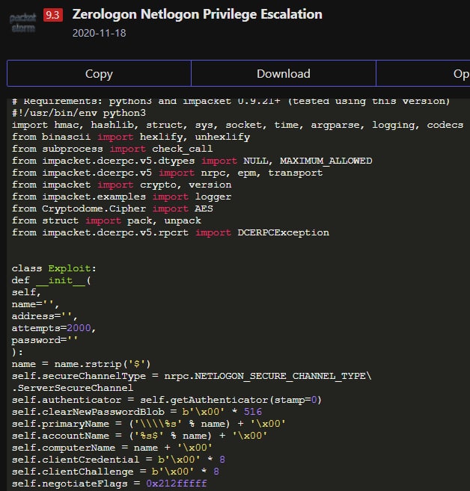Screen dimensions: 470x491
Task: Click the 'from subprocess import check_call' line
Action: pyautogui.click(x=112, y=149)
